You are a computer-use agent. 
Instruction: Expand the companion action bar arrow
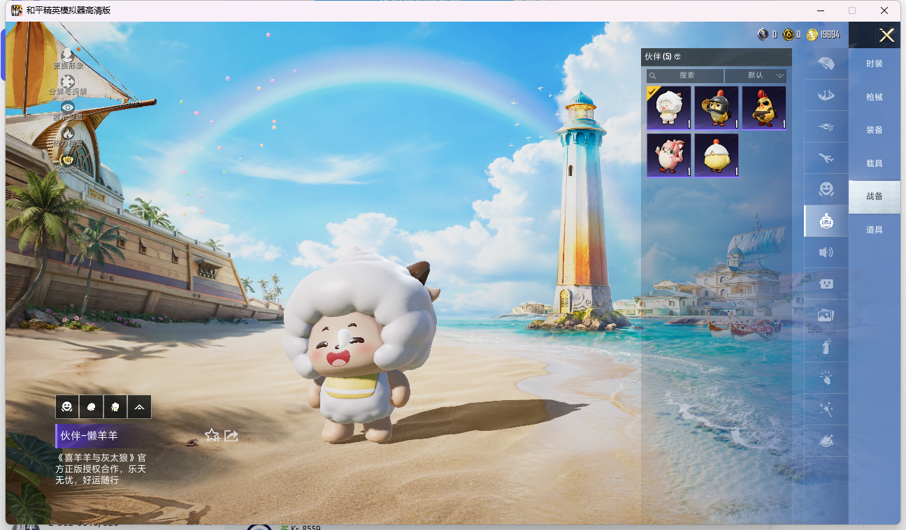click(x=139, y=406)
